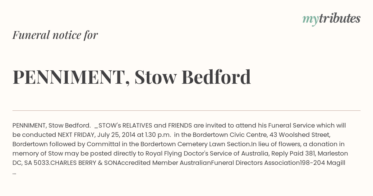This screenshot has height=196, width=373.
Task: Click the 'RELATIVES and FRIENDS' phrase
Action: (157, 125)
